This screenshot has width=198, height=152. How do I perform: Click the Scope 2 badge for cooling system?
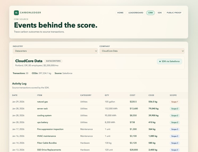click(175, 116)
